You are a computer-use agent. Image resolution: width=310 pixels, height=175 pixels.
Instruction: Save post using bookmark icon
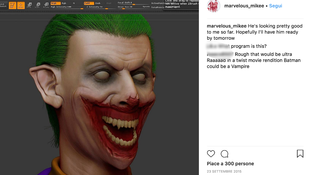tap(300, 154)
